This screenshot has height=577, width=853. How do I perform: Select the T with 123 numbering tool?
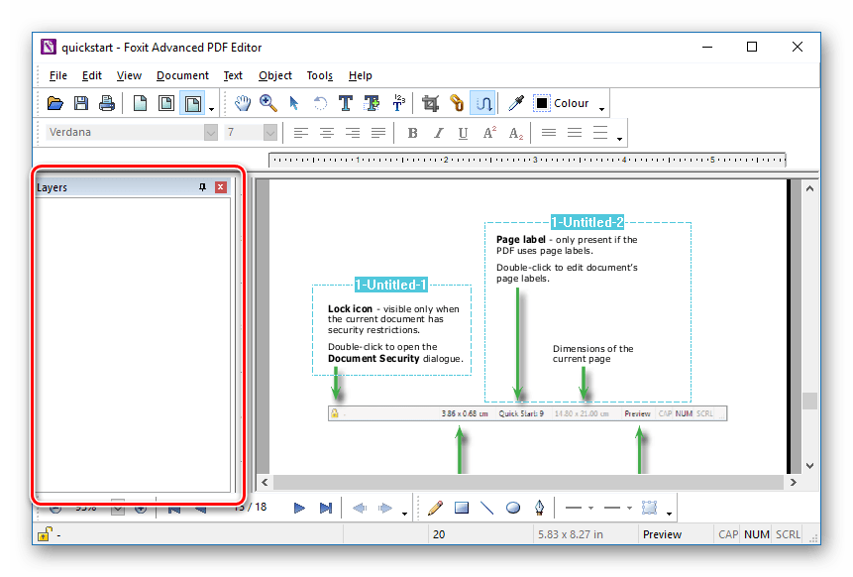pyautogui.click(x=398, y=102)
